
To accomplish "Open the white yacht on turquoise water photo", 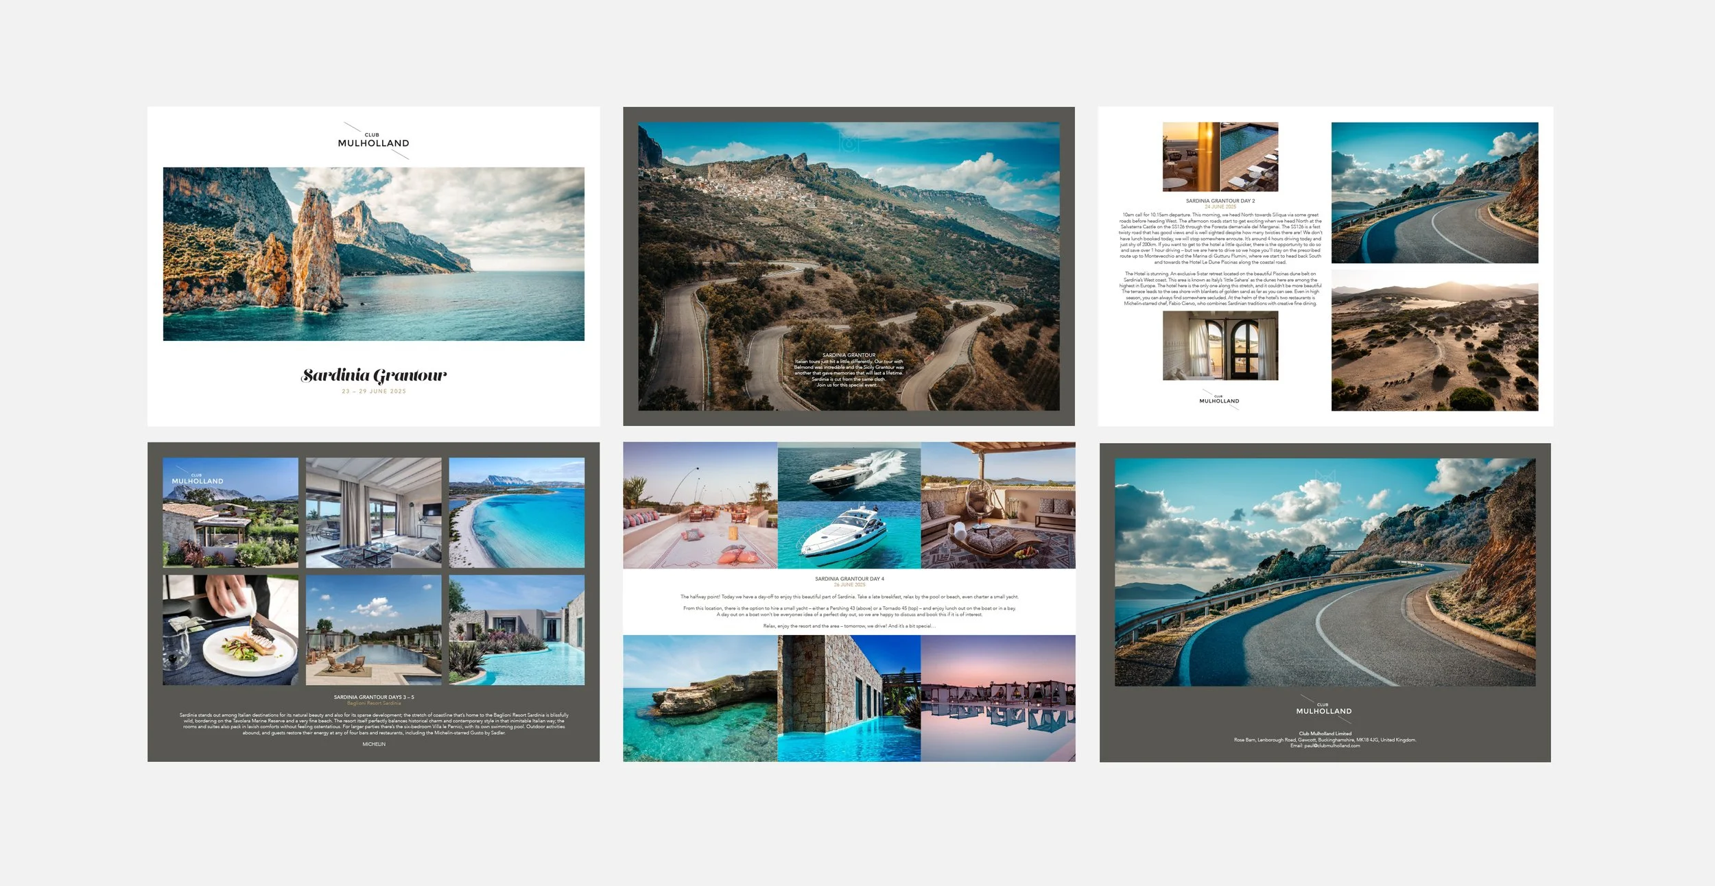I will (849, 535).
